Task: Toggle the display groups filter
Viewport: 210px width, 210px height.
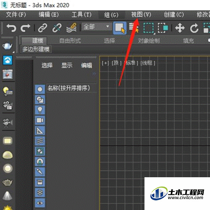Action: coord(40,151)
